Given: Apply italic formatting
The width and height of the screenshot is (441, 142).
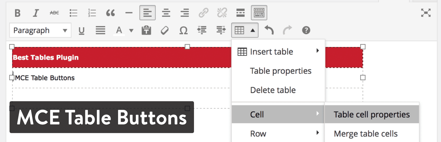Looking at the screenshot, I should pyautogui.click(x=36, y=13).
